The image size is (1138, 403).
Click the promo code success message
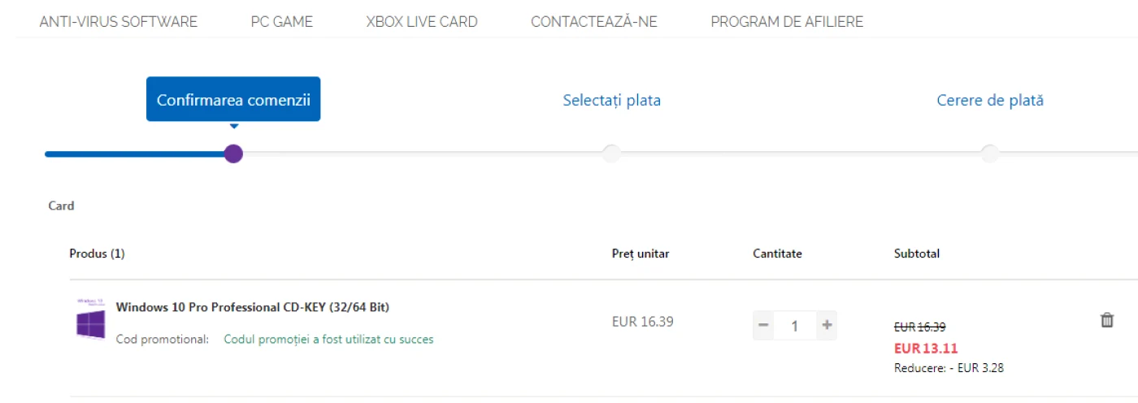point(328,340)
